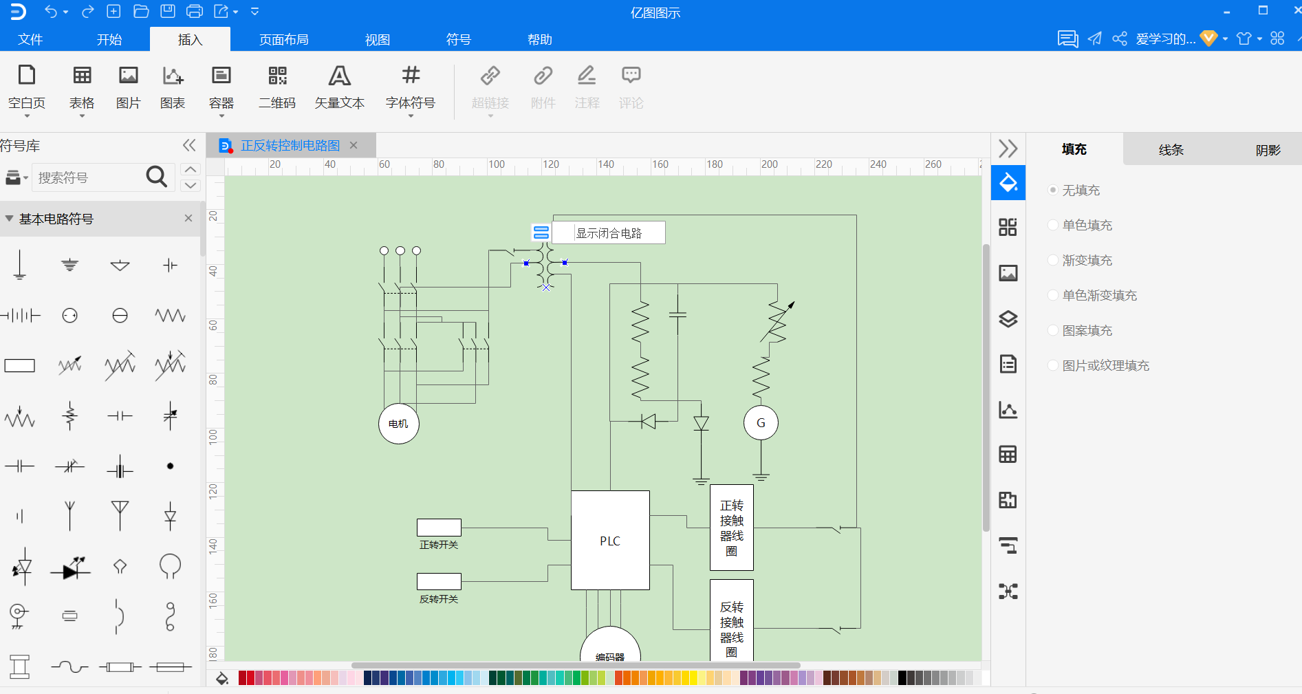
Task: Open the image sidebar icon
Action: 1008,273
